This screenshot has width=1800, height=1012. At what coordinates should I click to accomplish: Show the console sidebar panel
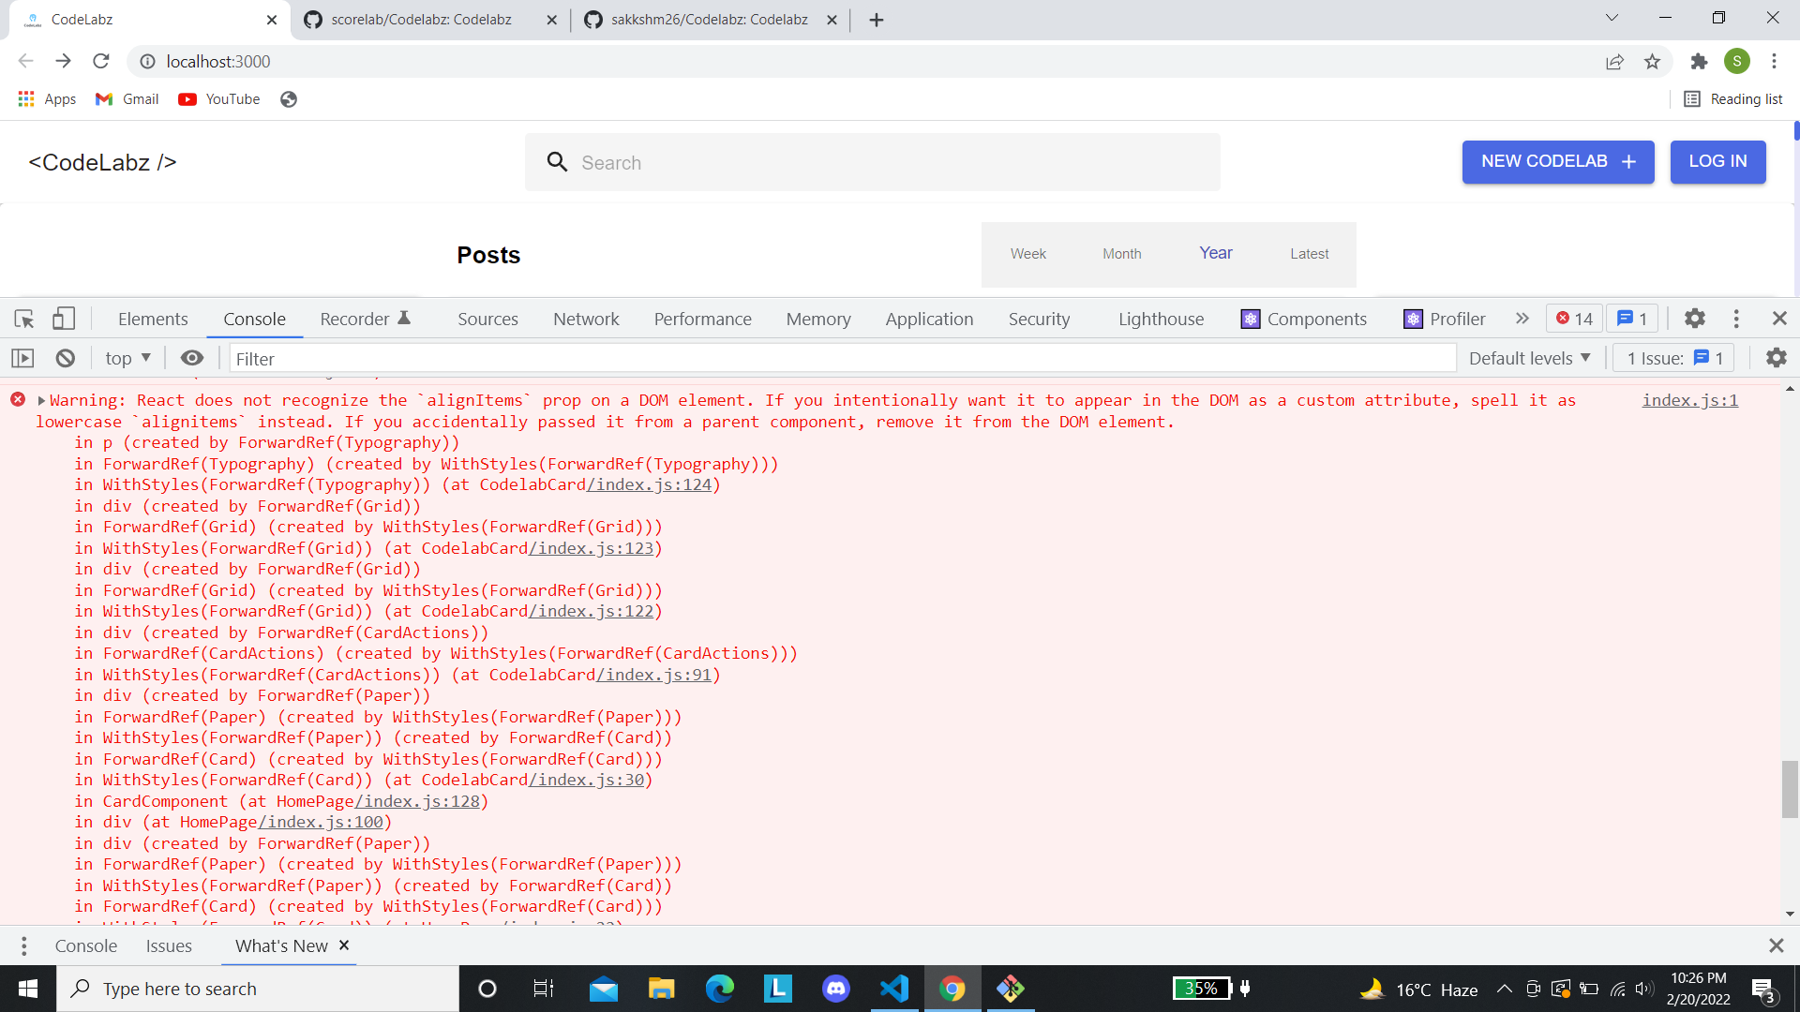click(x=22, y=358)
